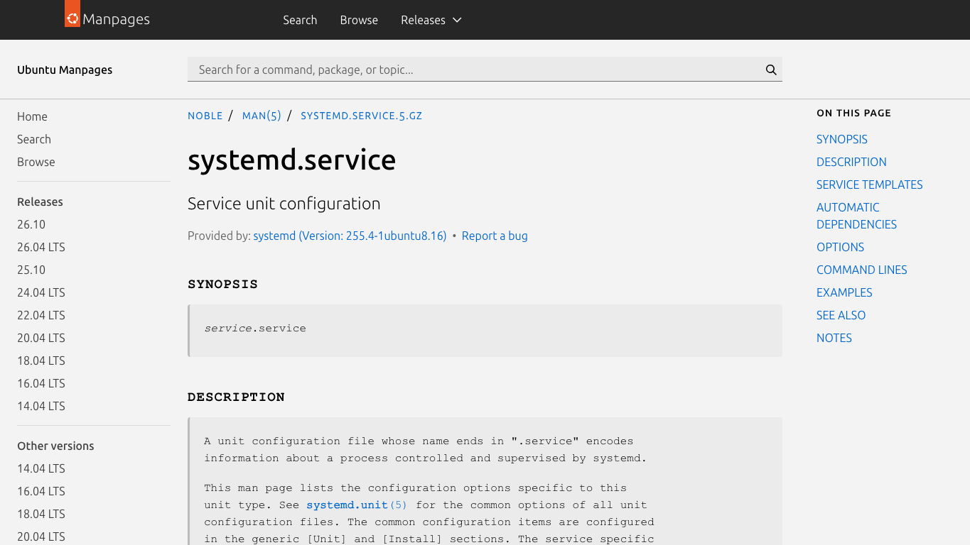The height and width of the screenshot is (545, 970).
Task: Jump to SEE ALSO section
Action: click(x=841, y=315)
